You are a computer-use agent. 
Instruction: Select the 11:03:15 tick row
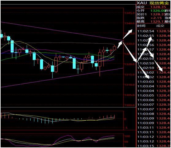click(154, 146)
